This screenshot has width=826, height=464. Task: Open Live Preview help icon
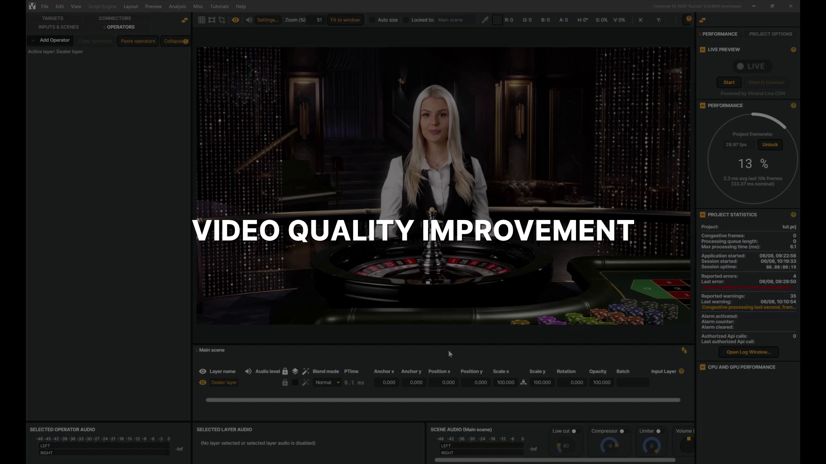[x=793, y=49]
